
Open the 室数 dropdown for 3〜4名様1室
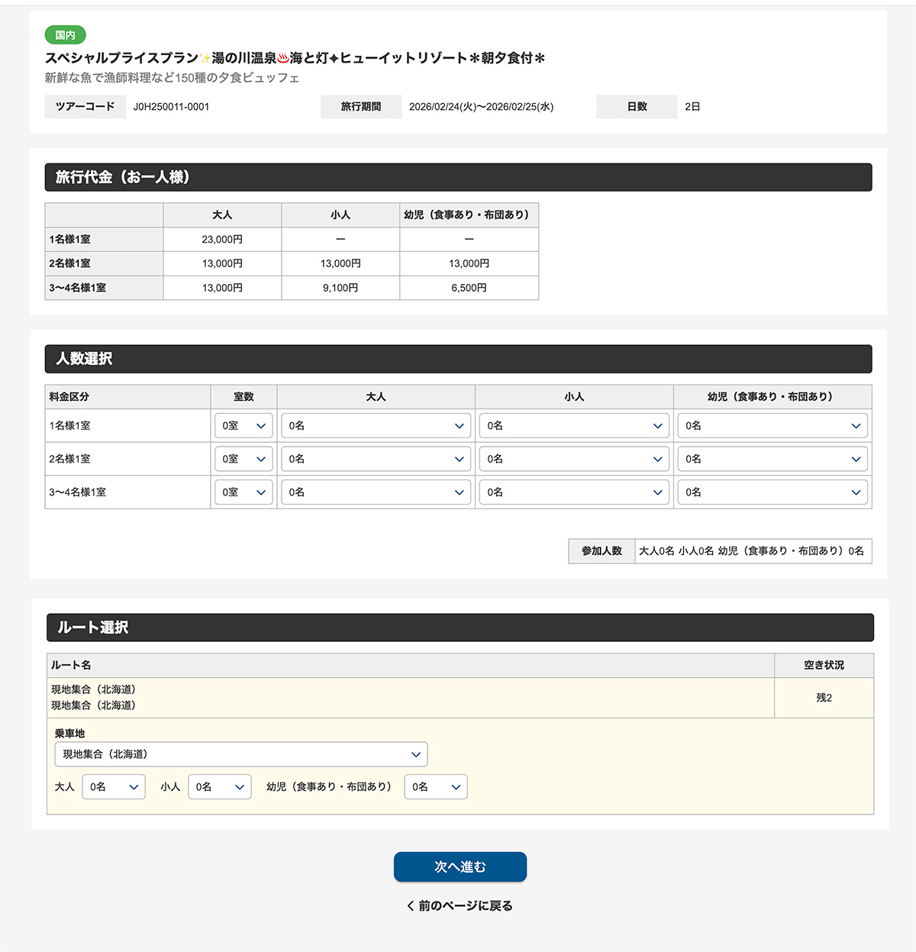point(243,492)
